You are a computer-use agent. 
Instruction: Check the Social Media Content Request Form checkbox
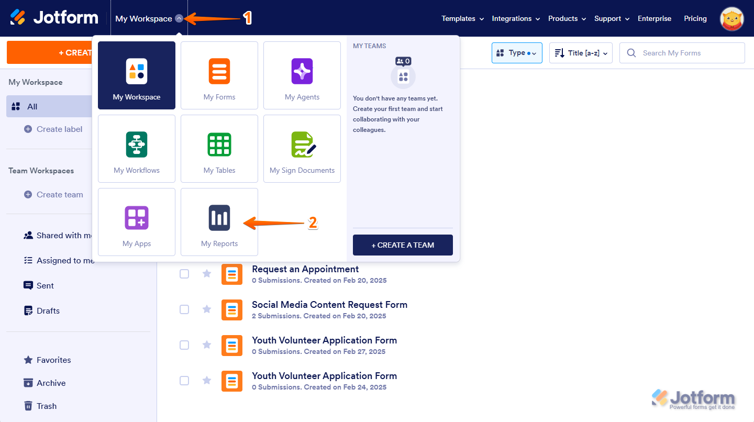tap(184, 309)
